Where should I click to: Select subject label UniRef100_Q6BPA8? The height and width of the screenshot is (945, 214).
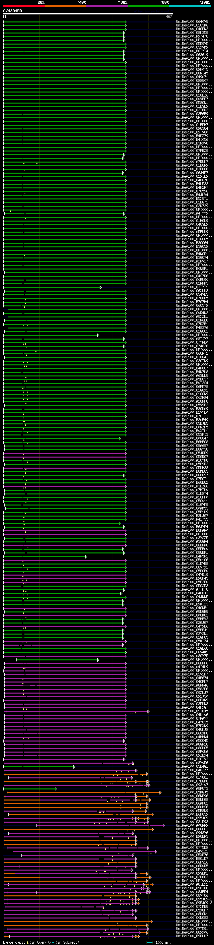point(192,545)
